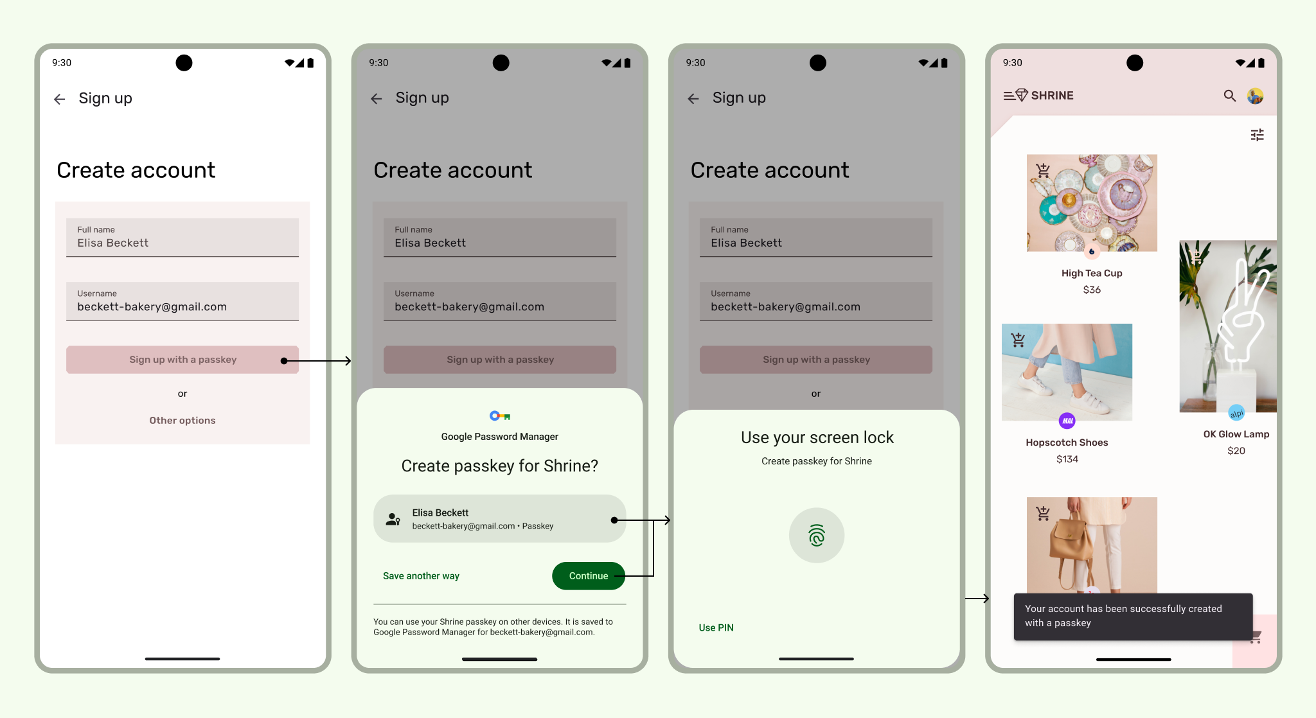Image resolution: width=1316 pixels, height=718 pixels.
Task: Select Use PIN authentication option
Action: [716, 627]
